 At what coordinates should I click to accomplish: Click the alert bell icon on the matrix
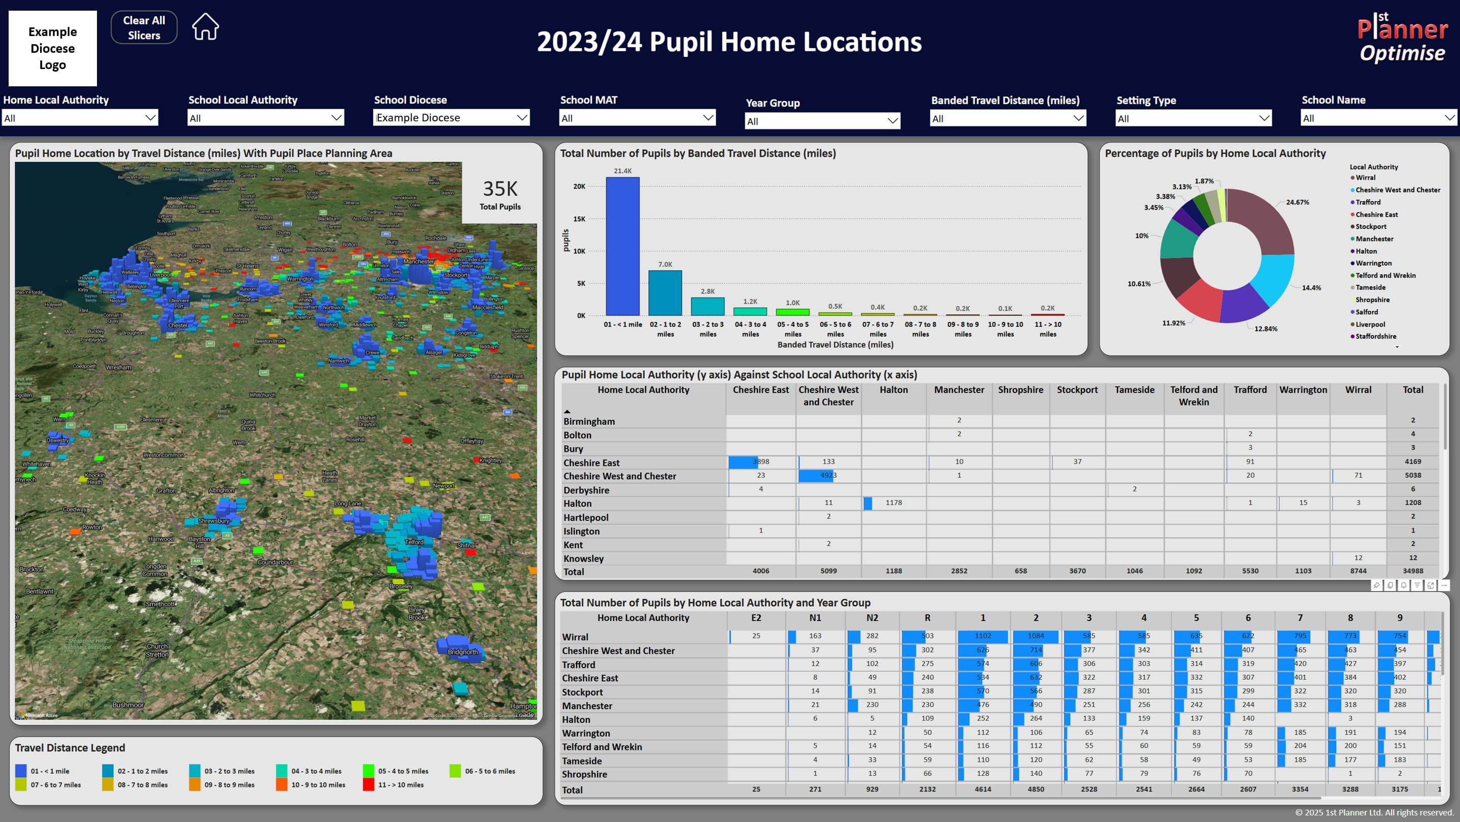pyautogui.click(x=1404, y=586)
